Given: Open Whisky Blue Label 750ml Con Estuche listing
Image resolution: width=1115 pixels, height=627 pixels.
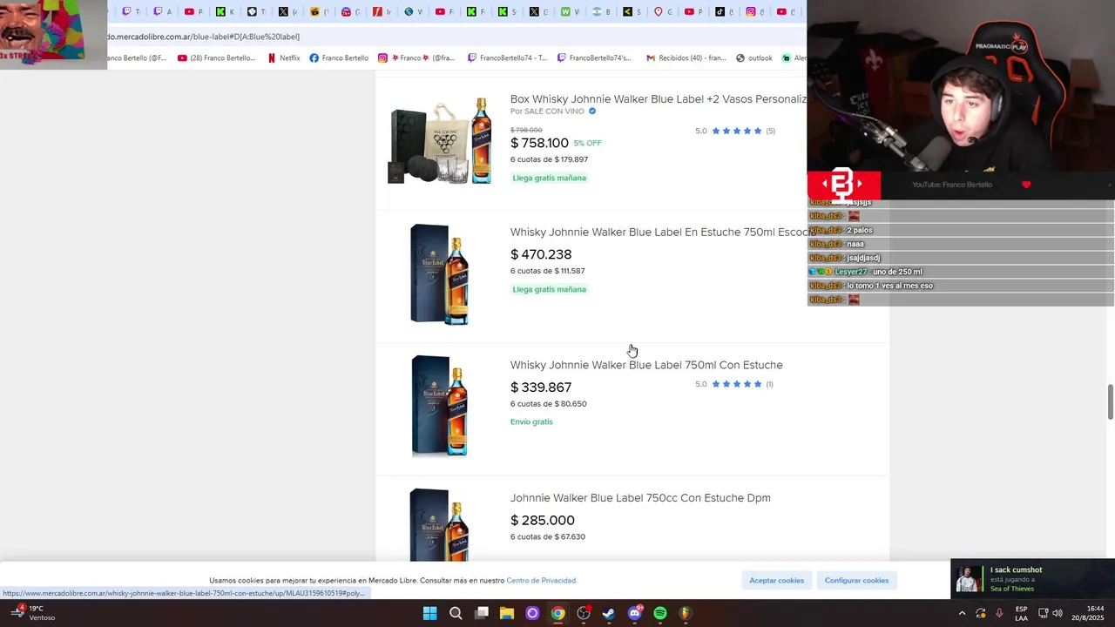Looking at the screenshot, I should (646, 365).
